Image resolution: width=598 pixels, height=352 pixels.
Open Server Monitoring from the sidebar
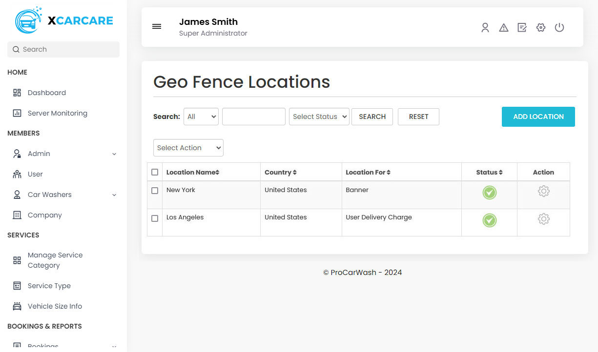pos(58,113)
